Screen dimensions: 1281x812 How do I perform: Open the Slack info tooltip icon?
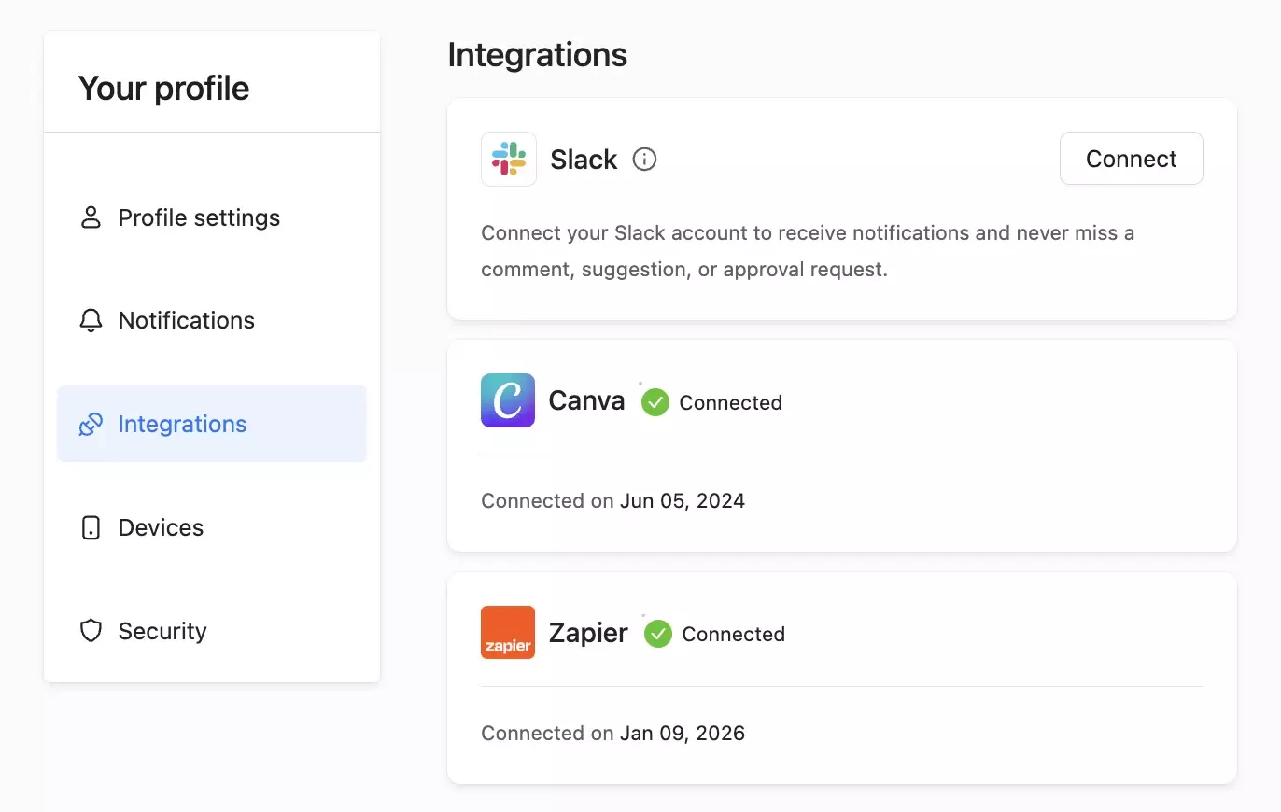(644, 160)
